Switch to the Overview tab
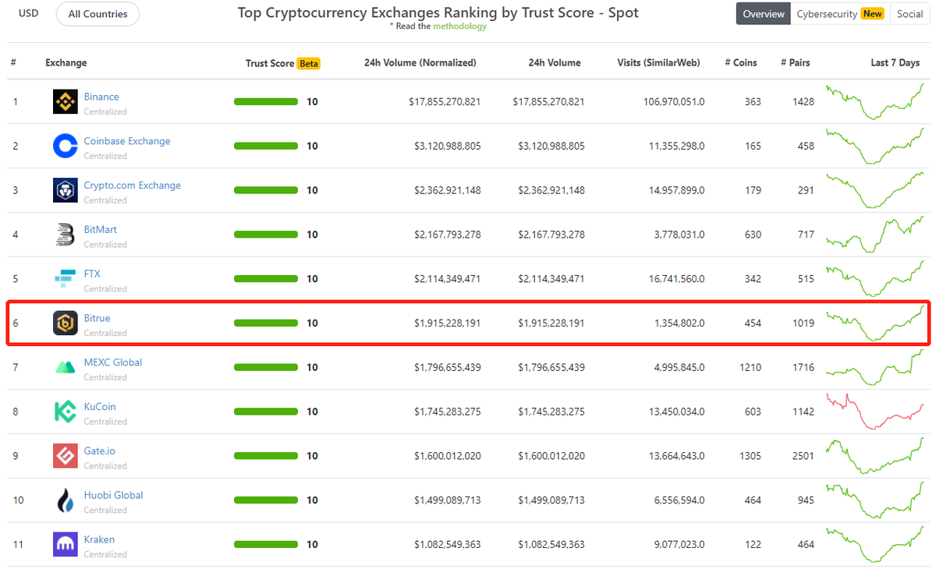 tap(764, 14)
